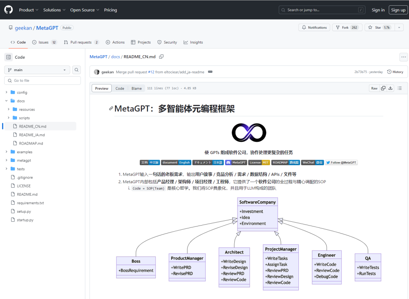
Task: Open the Projects tab
Action: click(x=141, y=42)
